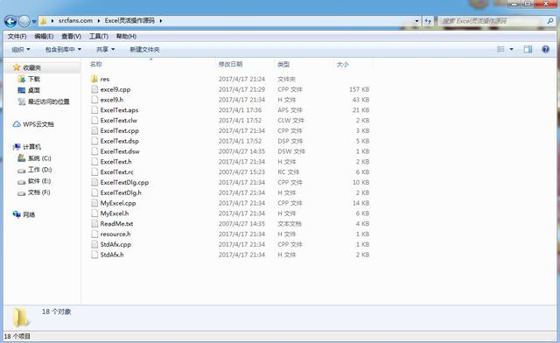Select the MyExcel.h file icon
Image resolution: width=560 pixels, height=343 pixels.
click(x=94, y=213)
